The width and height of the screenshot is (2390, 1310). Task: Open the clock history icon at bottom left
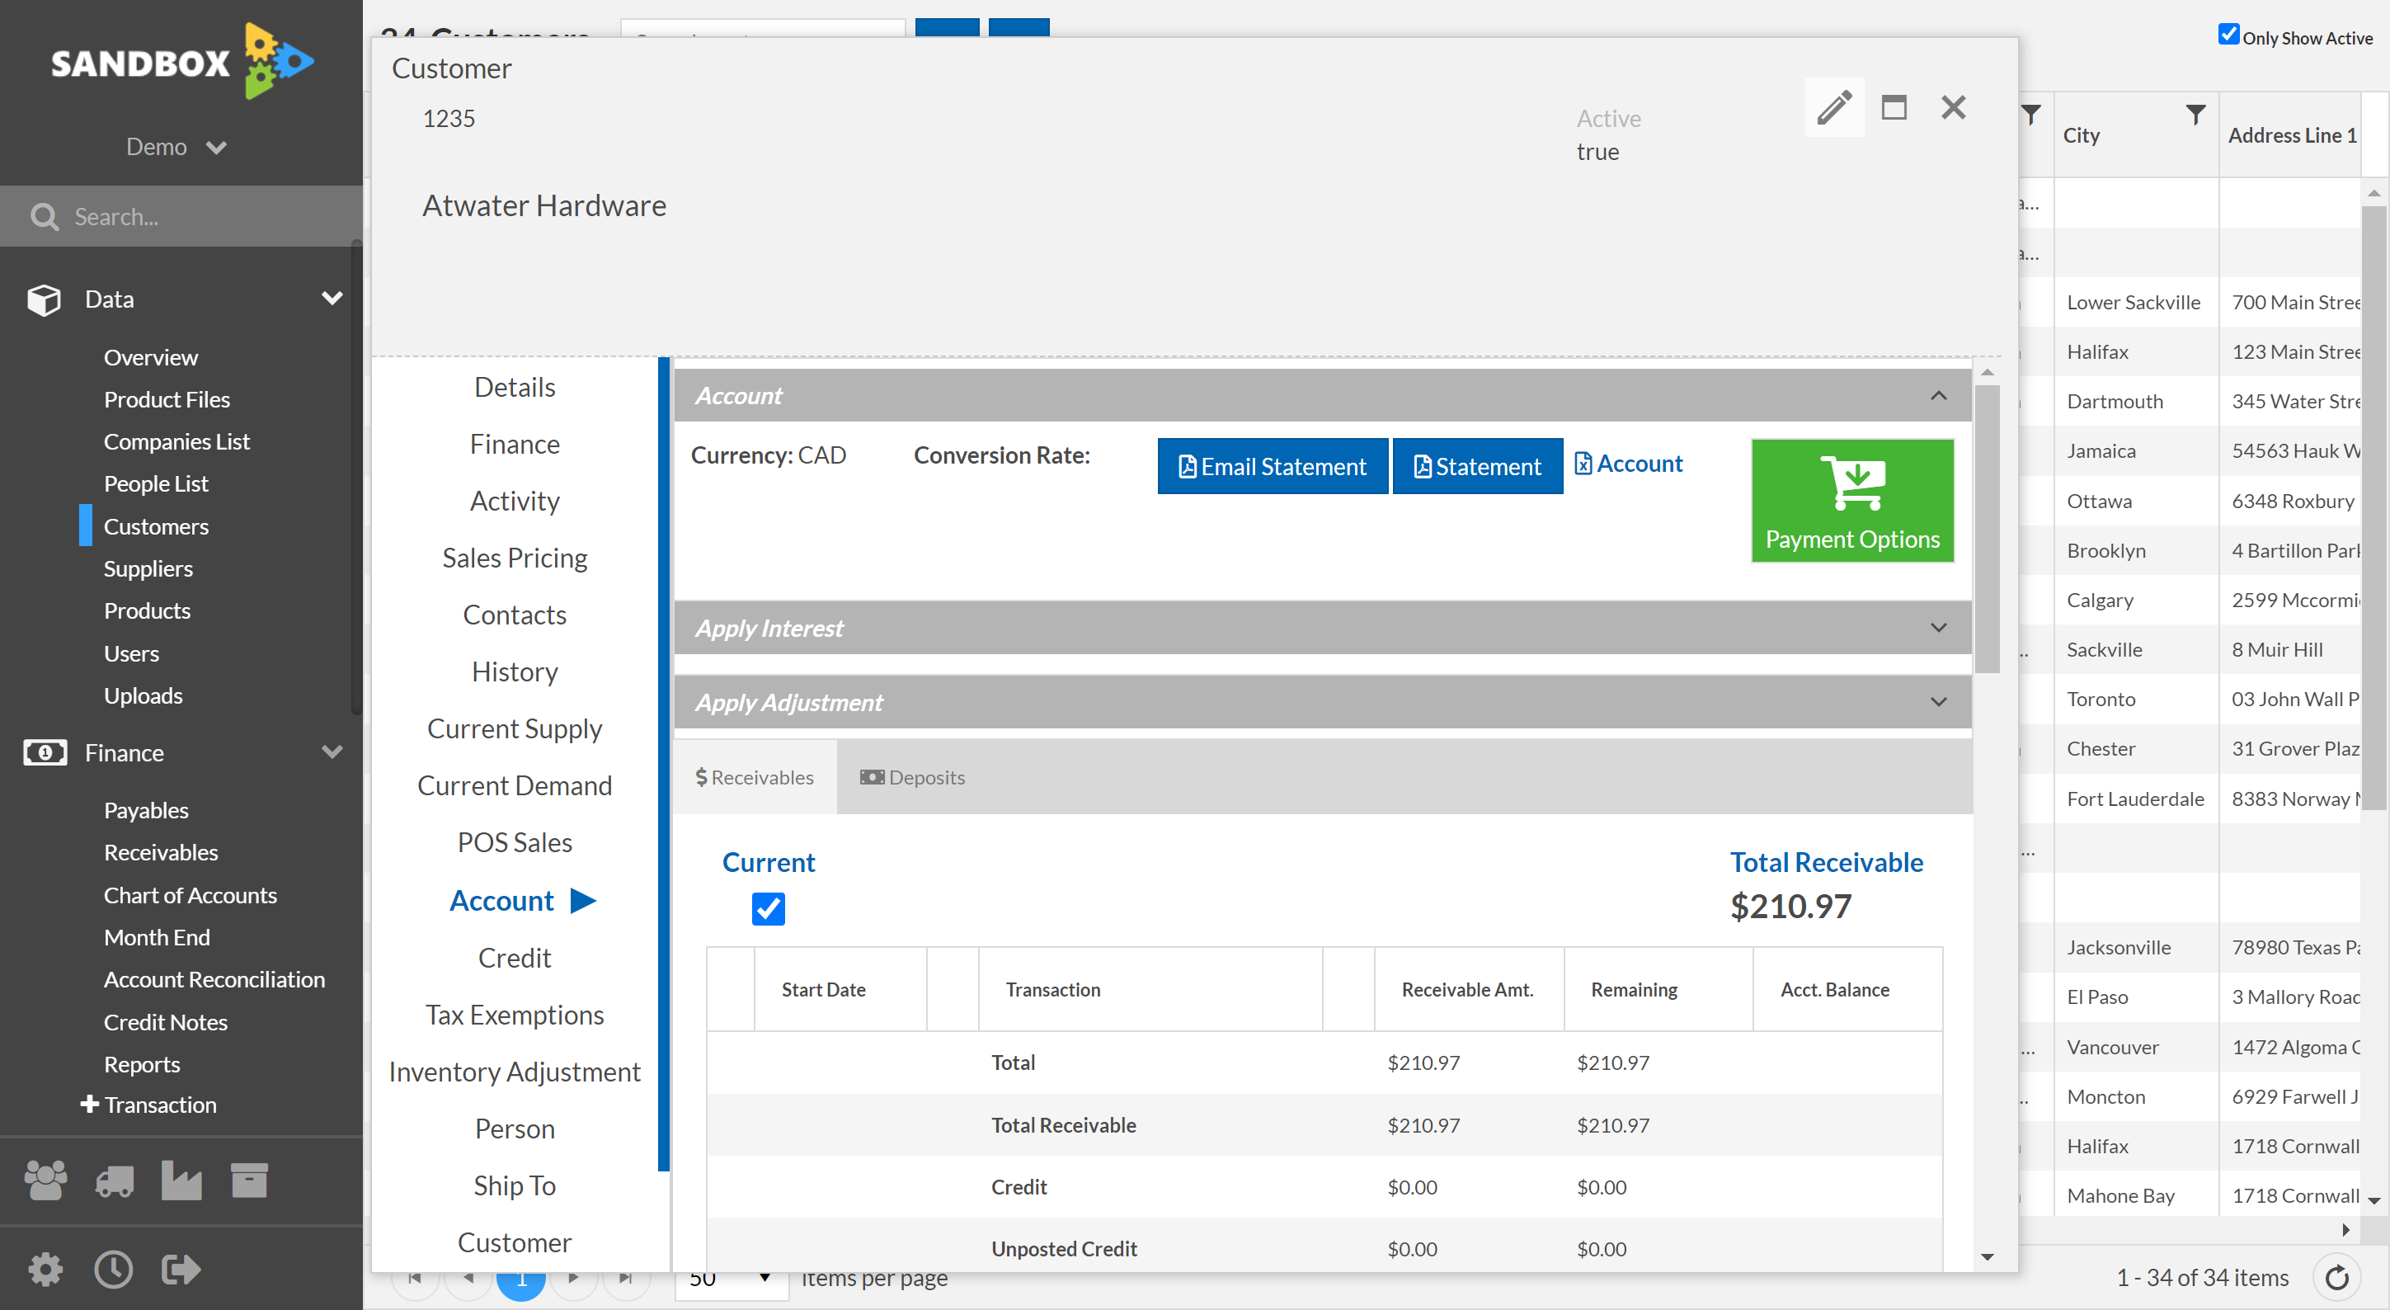tap(113, 1268)
